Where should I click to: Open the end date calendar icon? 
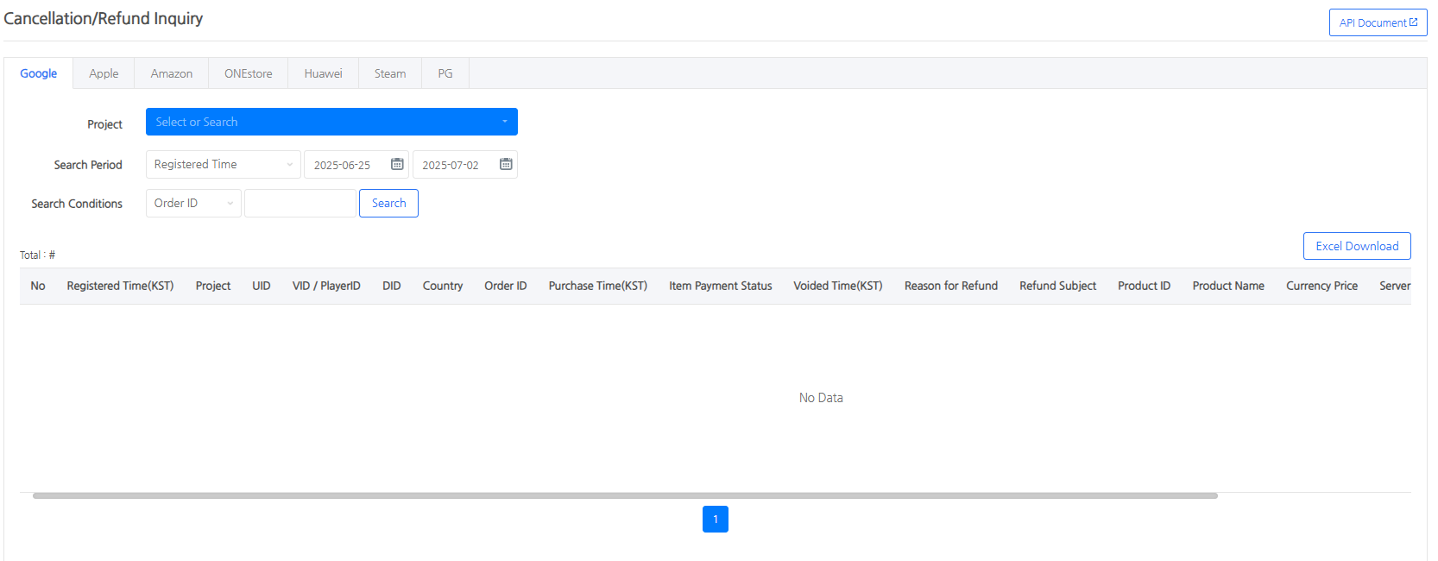tap(506, 164)
